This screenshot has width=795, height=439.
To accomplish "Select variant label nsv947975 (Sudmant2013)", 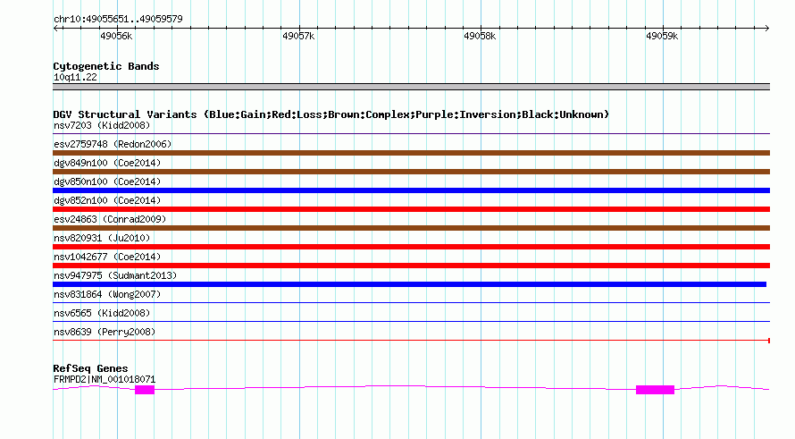I will pos(115,275).
